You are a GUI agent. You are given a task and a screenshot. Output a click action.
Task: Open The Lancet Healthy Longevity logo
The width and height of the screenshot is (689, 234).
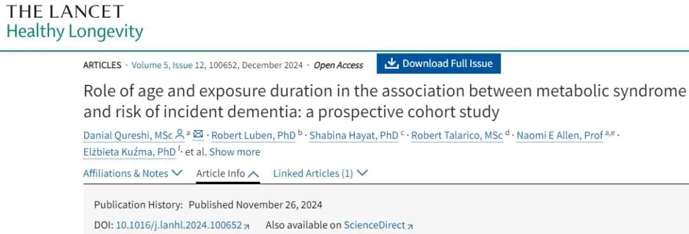click(x=74, y=22)
